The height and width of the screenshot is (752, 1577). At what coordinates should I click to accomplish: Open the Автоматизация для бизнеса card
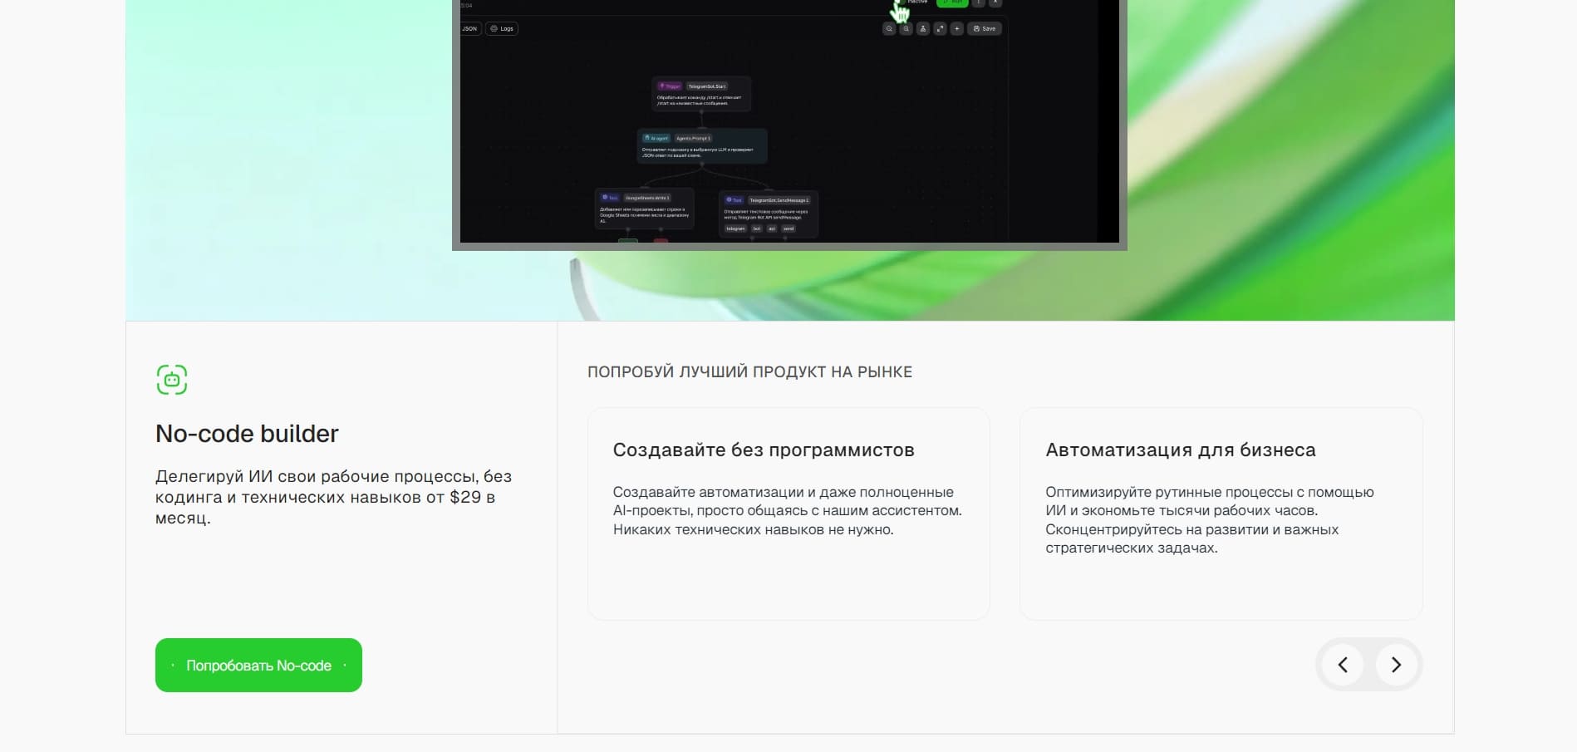[1221, 514]
